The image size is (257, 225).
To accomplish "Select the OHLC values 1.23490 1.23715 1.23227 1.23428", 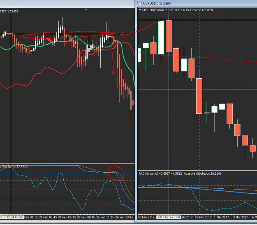I will 189,10.
